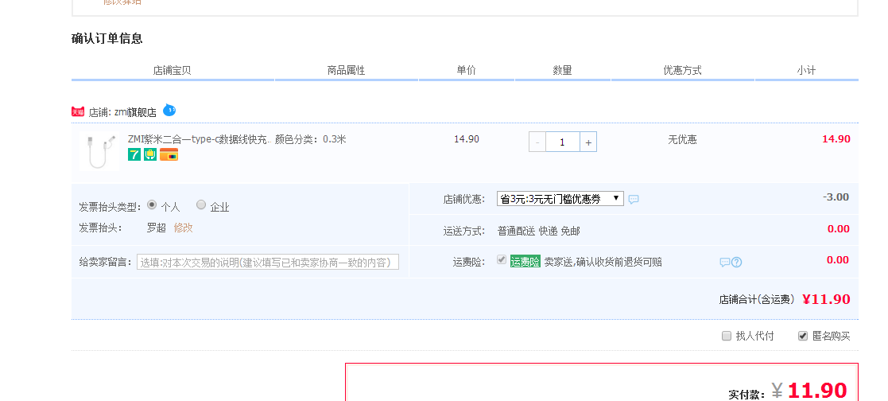Decrease quantity with the minus button
Viewport: 888px width, 401px height.
[x=537, y=142]
